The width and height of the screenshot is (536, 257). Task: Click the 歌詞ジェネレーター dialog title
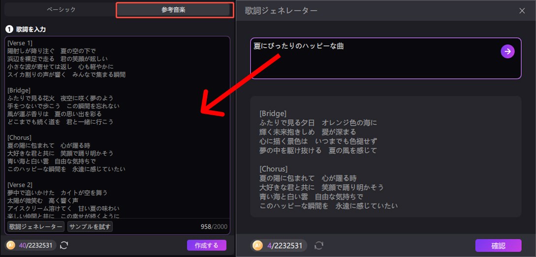coord(281,11)
